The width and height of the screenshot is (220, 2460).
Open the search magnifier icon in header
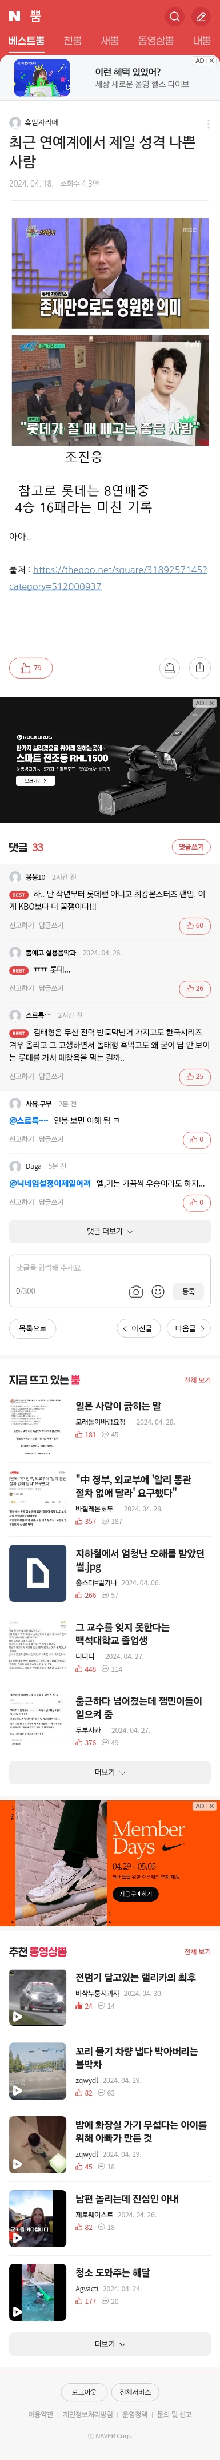[x=174, y=16]
